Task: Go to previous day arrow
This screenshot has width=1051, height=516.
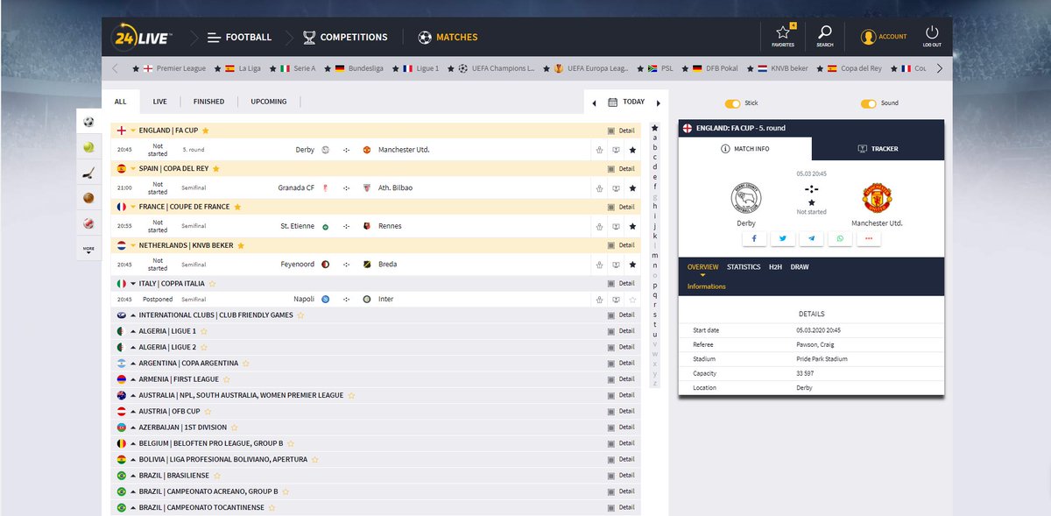Action: click(x=594, y=102)
